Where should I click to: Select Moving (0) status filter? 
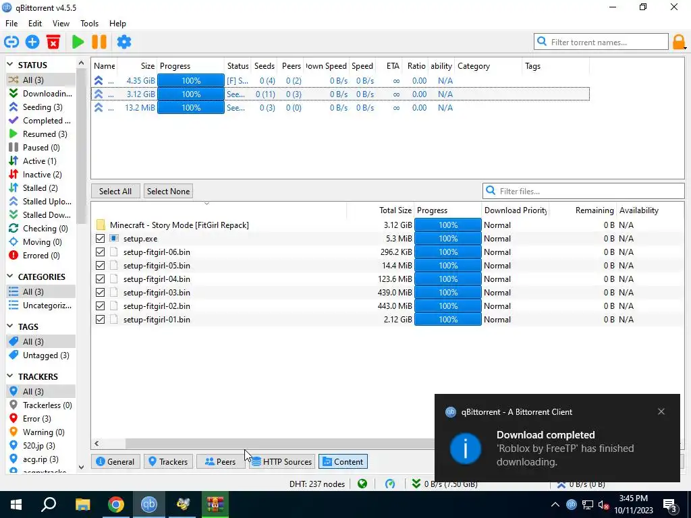click(42, 242)
